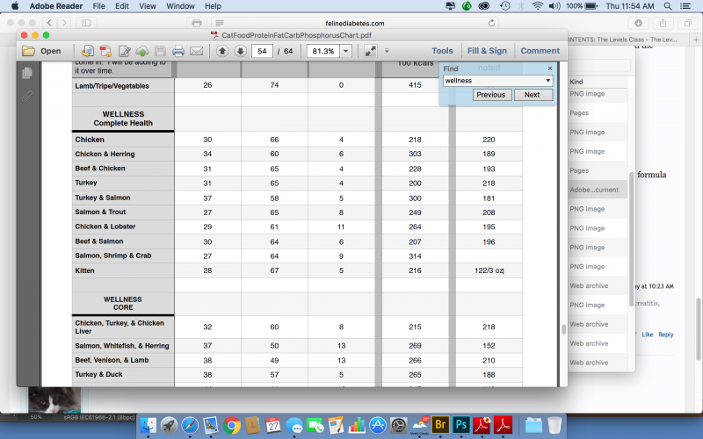The height and width of the screenshot is (439, 703).
Task: Show Attachments paperclip panel icon
Action: tap(27, 96)
